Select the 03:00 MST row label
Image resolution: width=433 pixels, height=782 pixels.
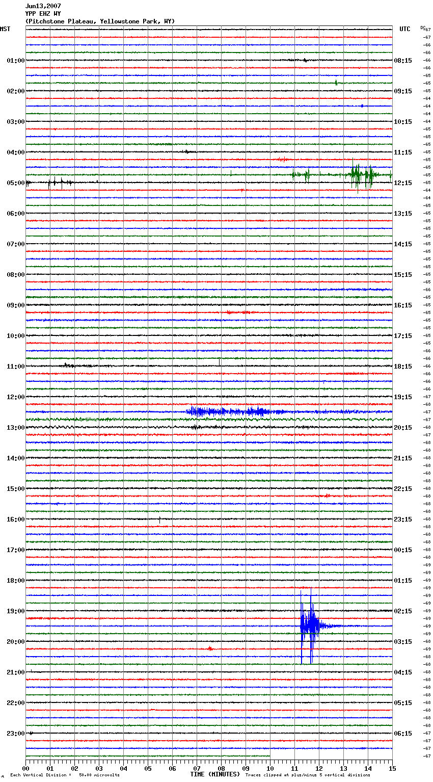(16, 122)
